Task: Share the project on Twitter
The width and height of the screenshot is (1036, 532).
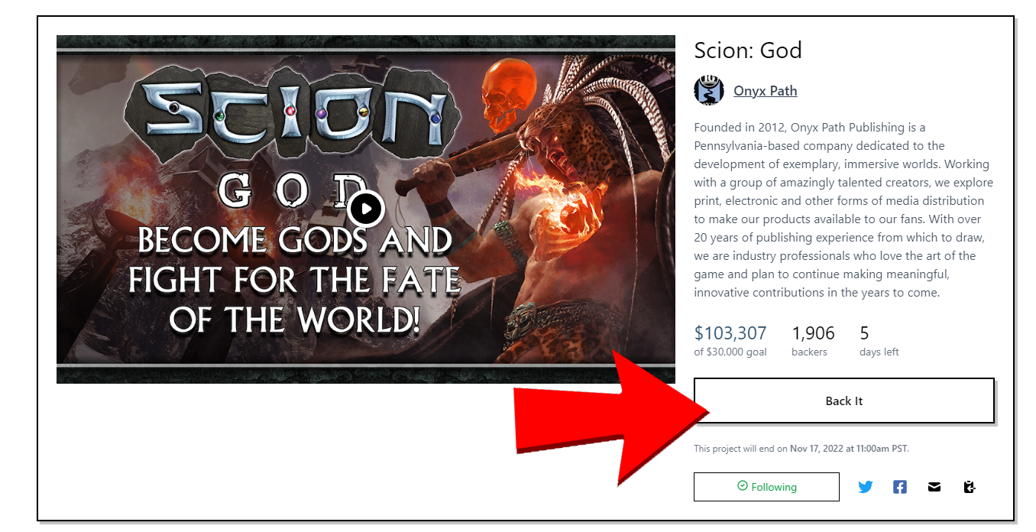Action: pyautogui.click(x=865, y=487)
